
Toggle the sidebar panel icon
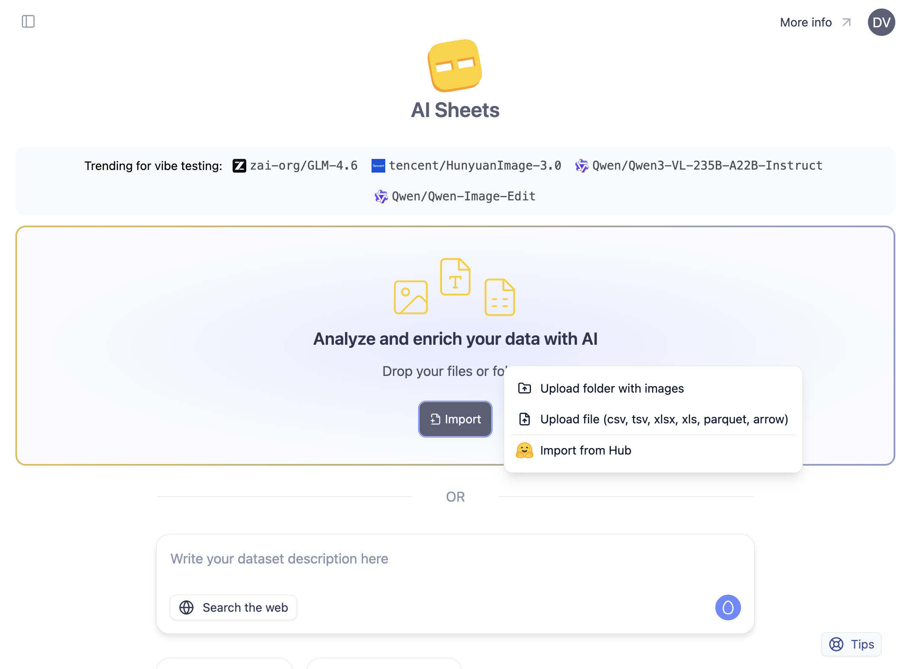(28, 21)
